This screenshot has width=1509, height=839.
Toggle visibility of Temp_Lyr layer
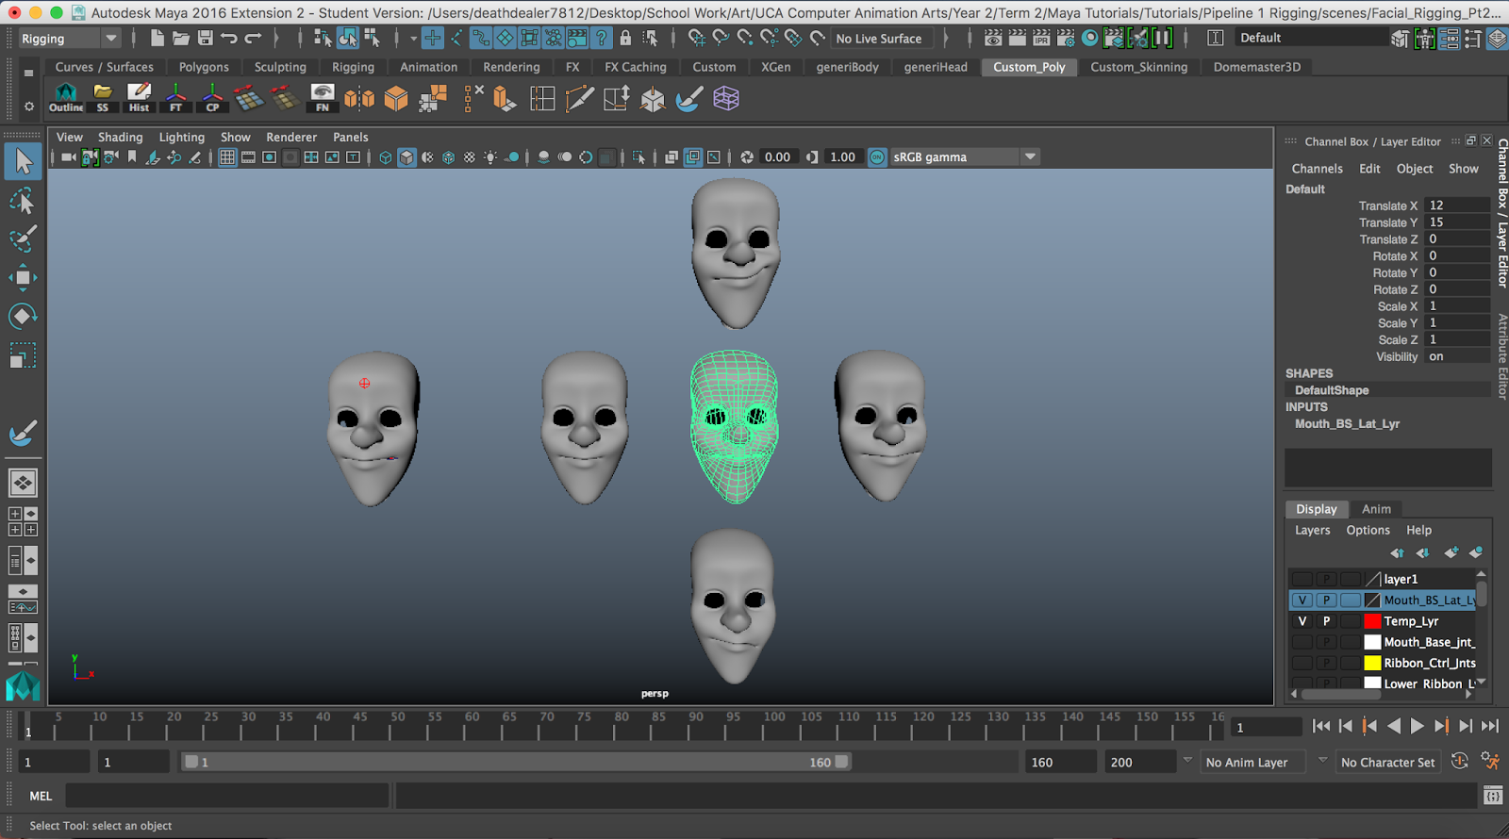(1302, 621)
